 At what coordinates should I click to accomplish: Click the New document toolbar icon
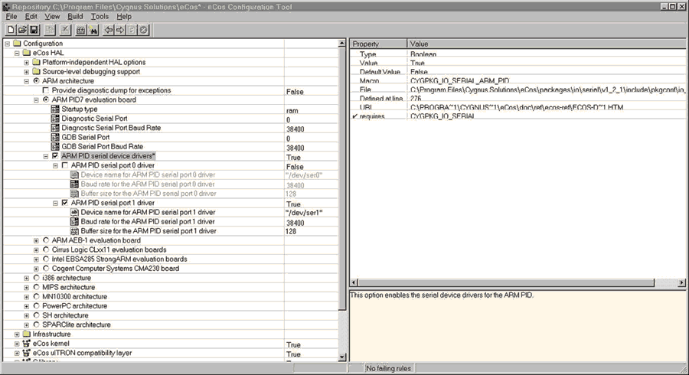[x=10, y=29]
